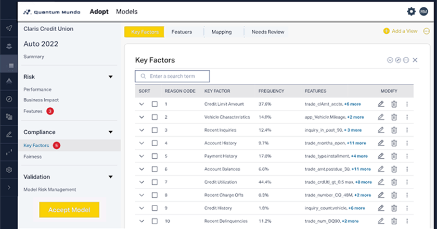Switch to the Mapping tab
The height and width of the screenshot is (229, 437).
222,32
